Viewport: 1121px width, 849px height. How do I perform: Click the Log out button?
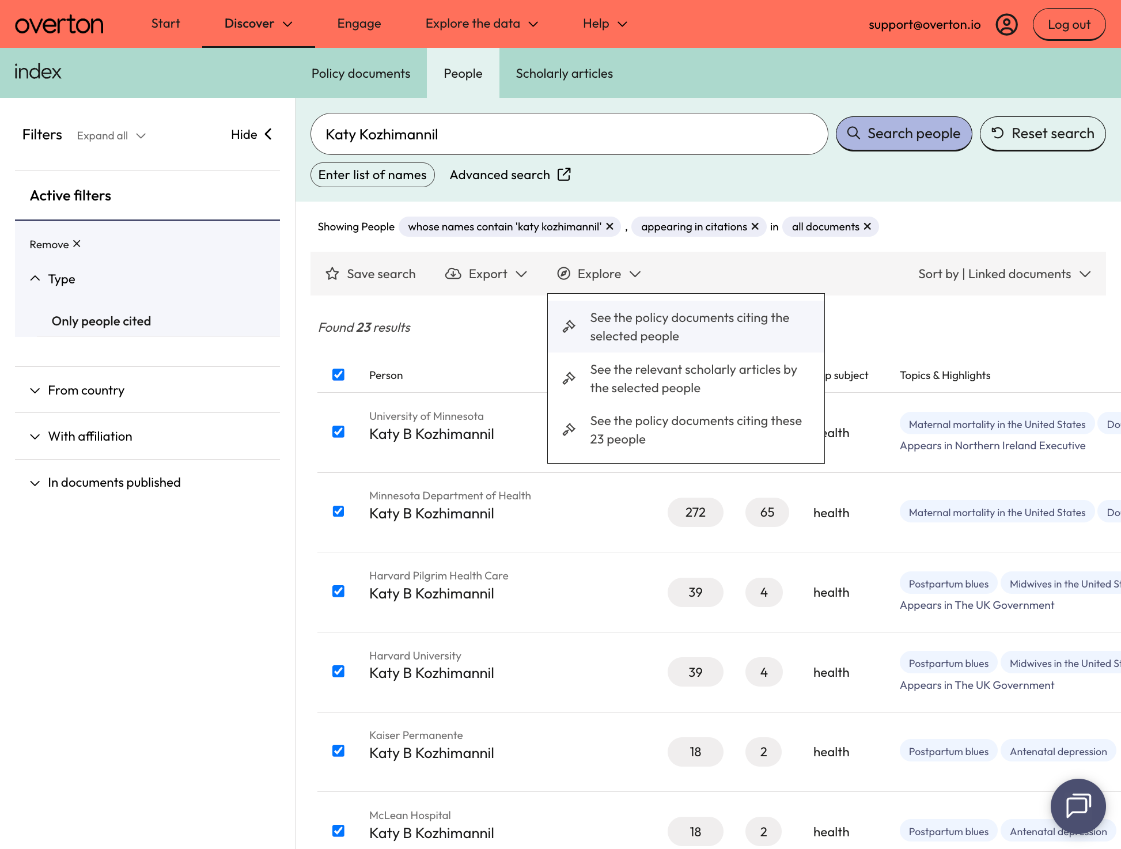1069,24
